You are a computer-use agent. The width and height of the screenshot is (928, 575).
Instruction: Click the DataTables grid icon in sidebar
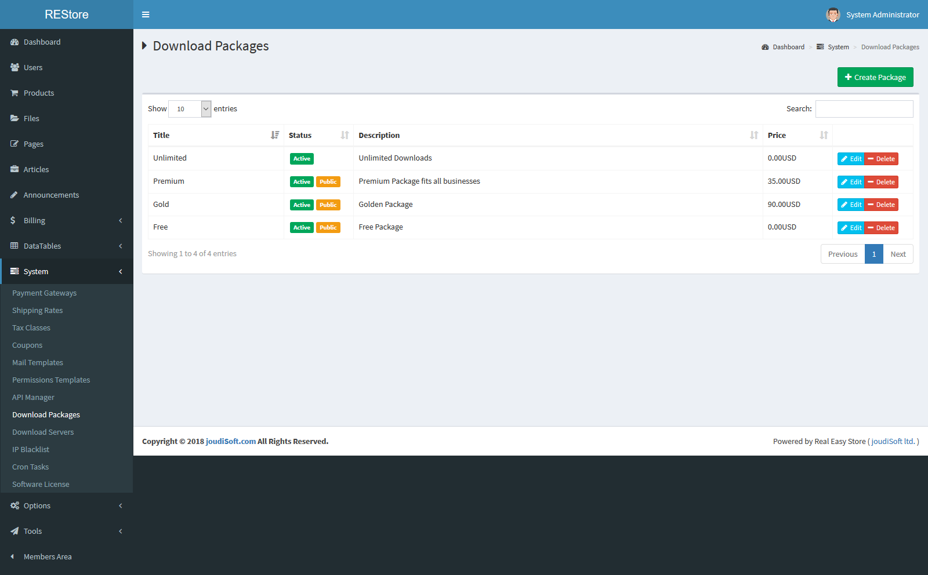(x=14, y=246)
